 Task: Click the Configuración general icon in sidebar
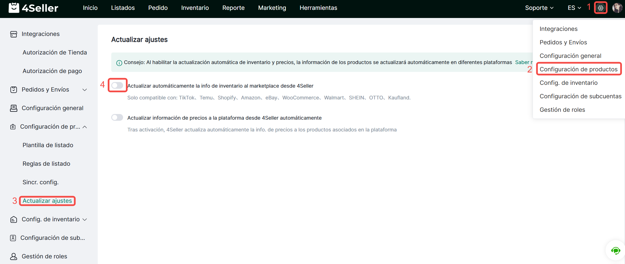pyautogui.click(x=14, y=108)
